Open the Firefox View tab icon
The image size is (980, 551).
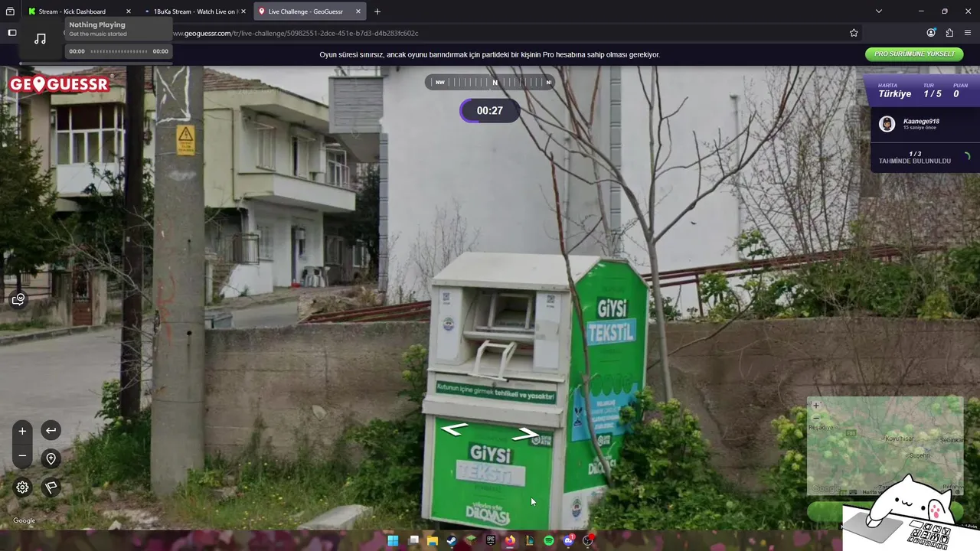(x=10, y=11)
